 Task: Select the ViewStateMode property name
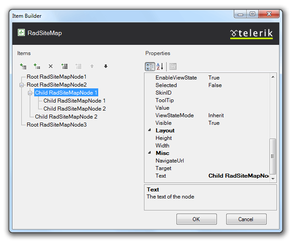(x=175, y=115)
